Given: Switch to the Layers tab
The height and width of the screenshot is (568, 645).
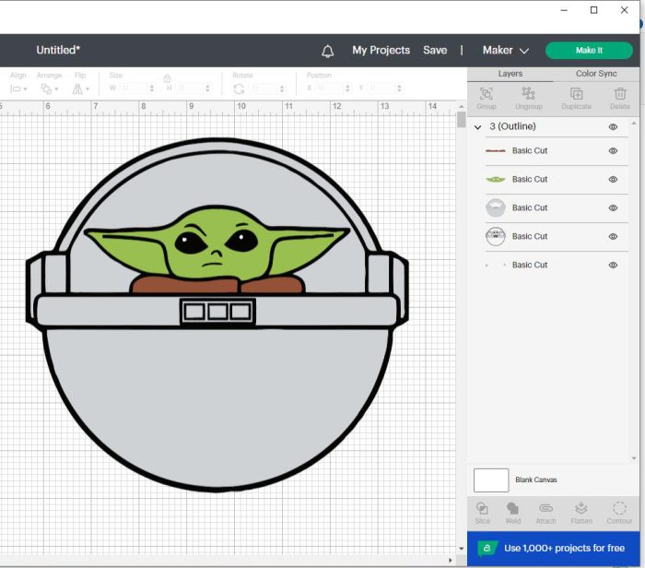Looking at the screenshot, I should (510, 74).
